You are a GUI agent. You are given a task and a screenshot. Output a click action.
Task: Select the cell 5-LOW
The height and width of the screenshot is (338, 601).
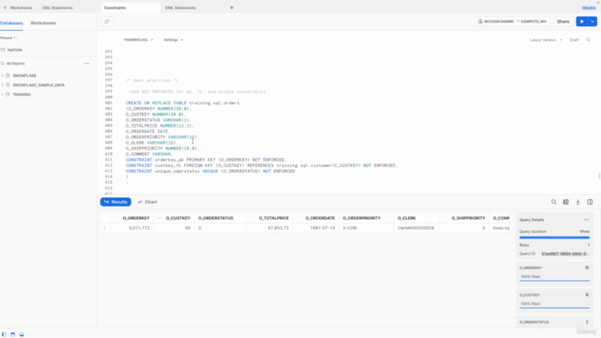point(366,228)
